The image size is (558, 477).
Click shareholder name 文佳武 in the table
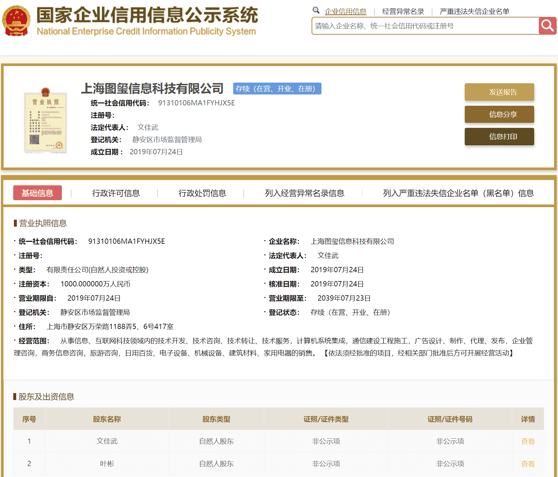[x=107, y=441]
